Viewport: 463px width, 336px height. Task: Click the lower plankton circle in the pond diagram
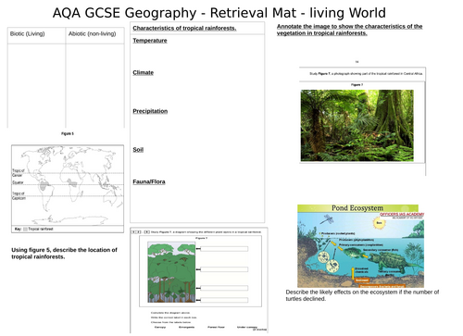[x=332, y=266]
